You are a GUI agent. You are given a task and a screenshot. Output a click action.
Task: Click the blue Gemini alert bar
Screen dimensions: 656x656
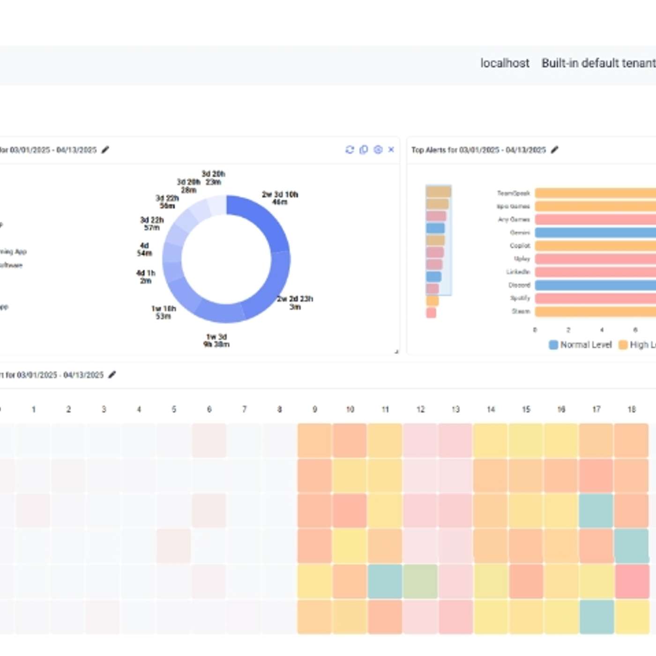point(596,232)
